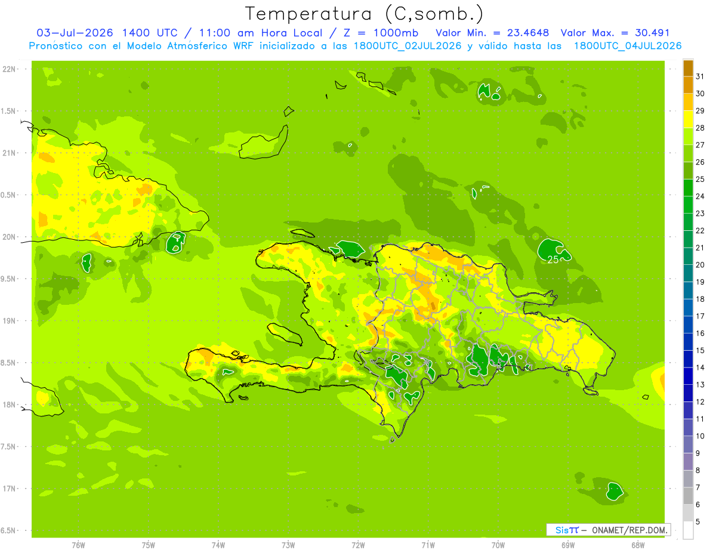This screenshot has width=716, height=553.
Task: Click the '17N' latitude axis label
Action: point(9,489)
